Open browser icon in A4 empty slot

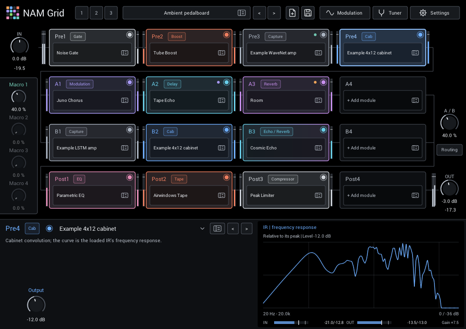click(415, 101)
